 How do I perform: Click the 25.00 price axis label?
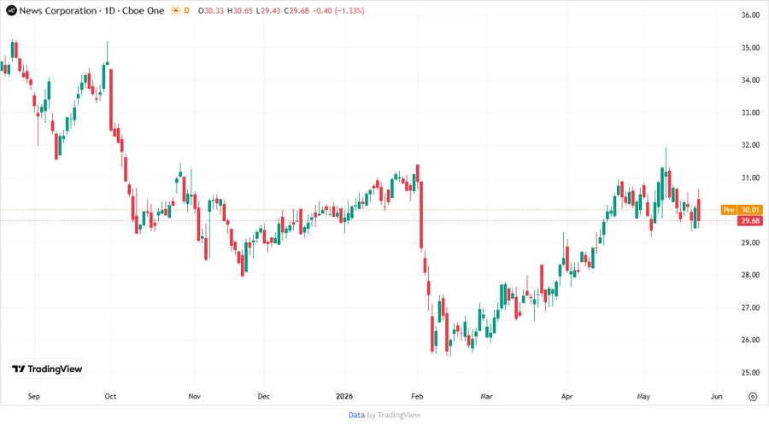point(750,373)
